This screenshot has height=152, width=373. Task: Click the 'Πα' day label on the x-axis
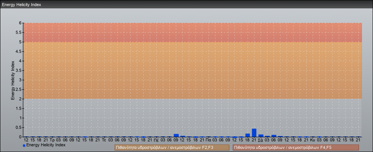[208, 140]
